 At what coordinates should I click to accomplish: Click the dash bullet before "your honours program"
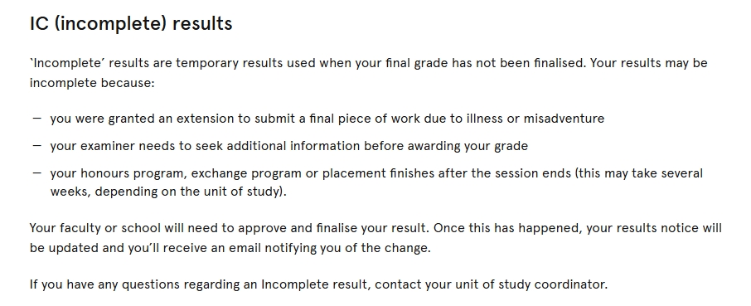(36, 172)
